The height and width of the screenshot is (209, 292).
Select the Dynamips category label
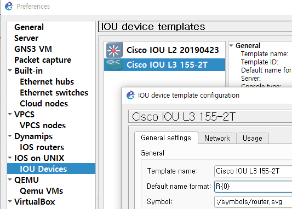point(33,136)
